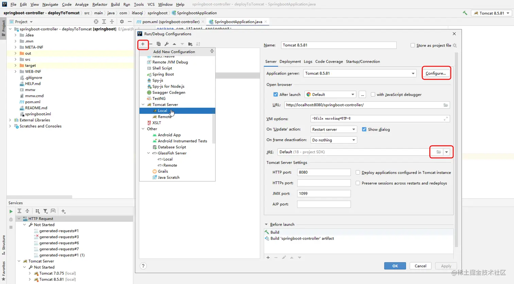Click the Apply button
The height and width of the screenshot is (284, 514).
click(446, 266)
